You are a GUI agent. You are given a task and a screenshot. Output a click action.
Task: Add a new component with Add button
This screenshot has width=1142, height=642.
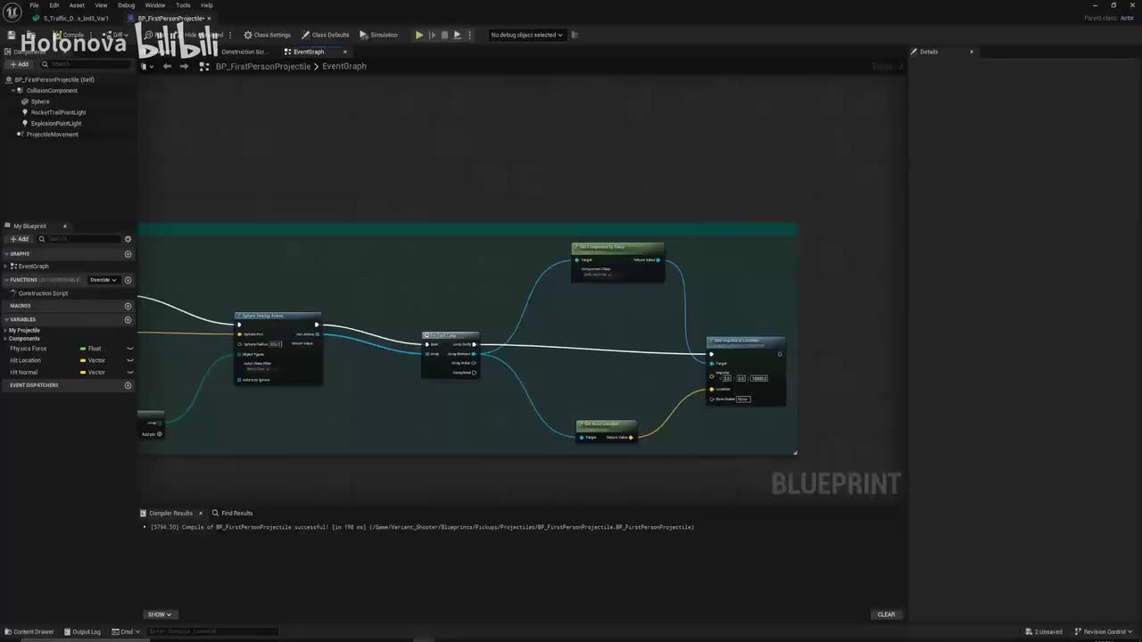[19, 64]
